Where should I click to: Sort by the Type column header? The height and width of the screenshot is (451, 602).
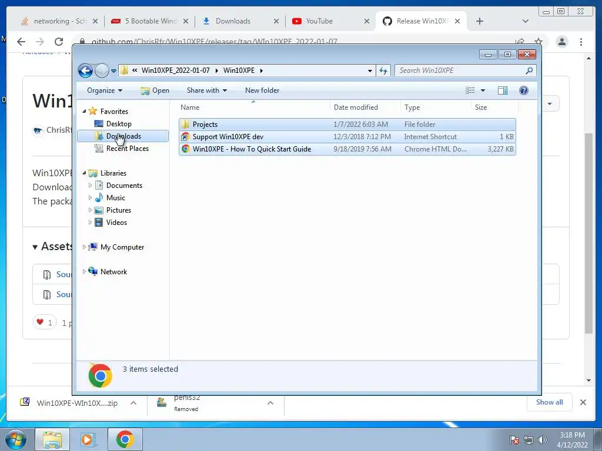(x=436, y=107)
